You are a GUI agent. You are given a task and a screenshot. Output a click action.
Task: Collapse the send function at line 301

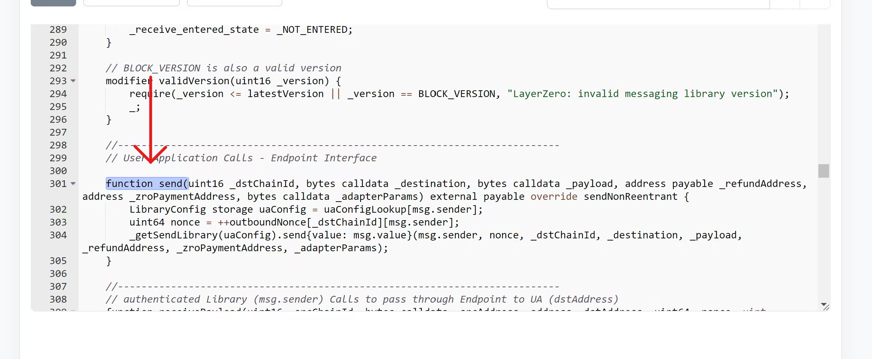73,184
